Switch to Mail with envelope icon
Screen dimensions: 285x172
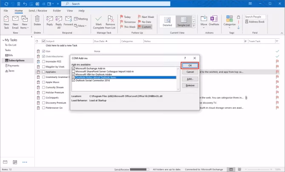click(5, 162)
